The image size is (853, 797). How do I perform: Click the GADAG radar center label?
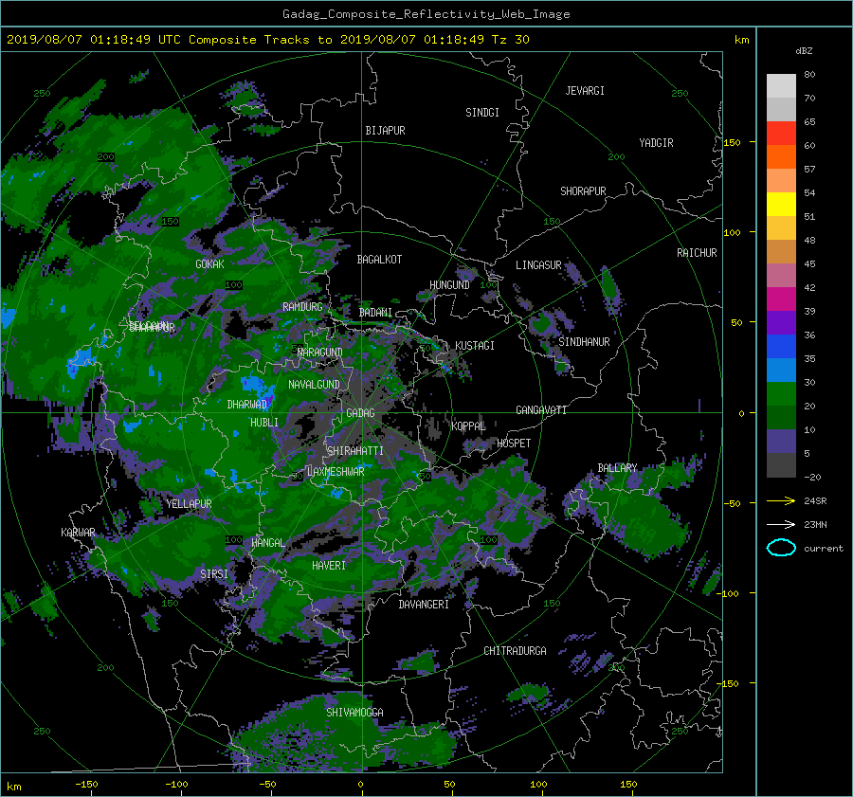click(360, 413)
